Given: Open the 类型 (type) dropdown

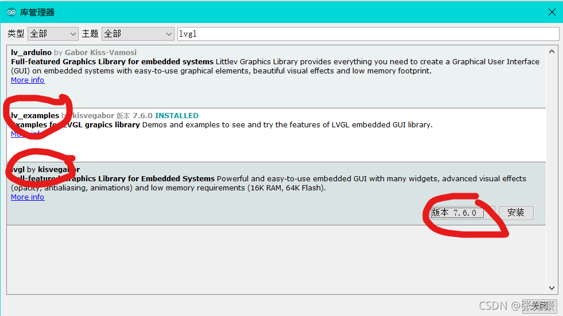Looking at the screenshot, I should coord(53,34).
